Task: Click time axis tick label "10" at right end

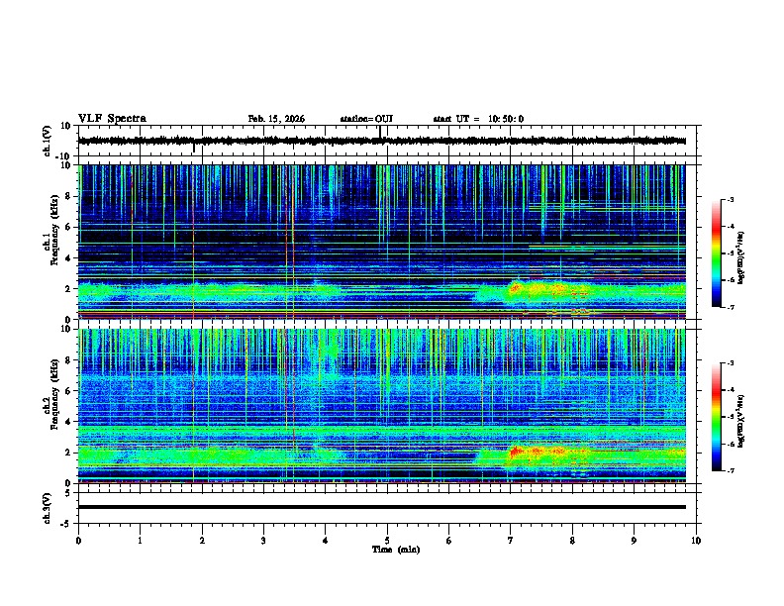Action: point(696,541)
